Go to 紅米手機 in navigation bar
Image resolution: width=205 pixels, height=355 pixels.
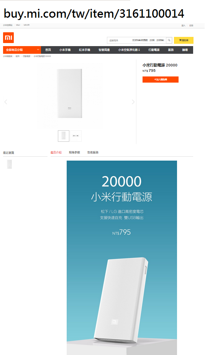click(x=84, y=50)
